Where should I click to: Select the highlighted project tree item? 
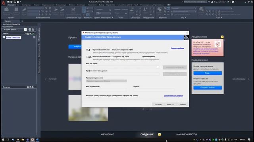pos(13,37)
